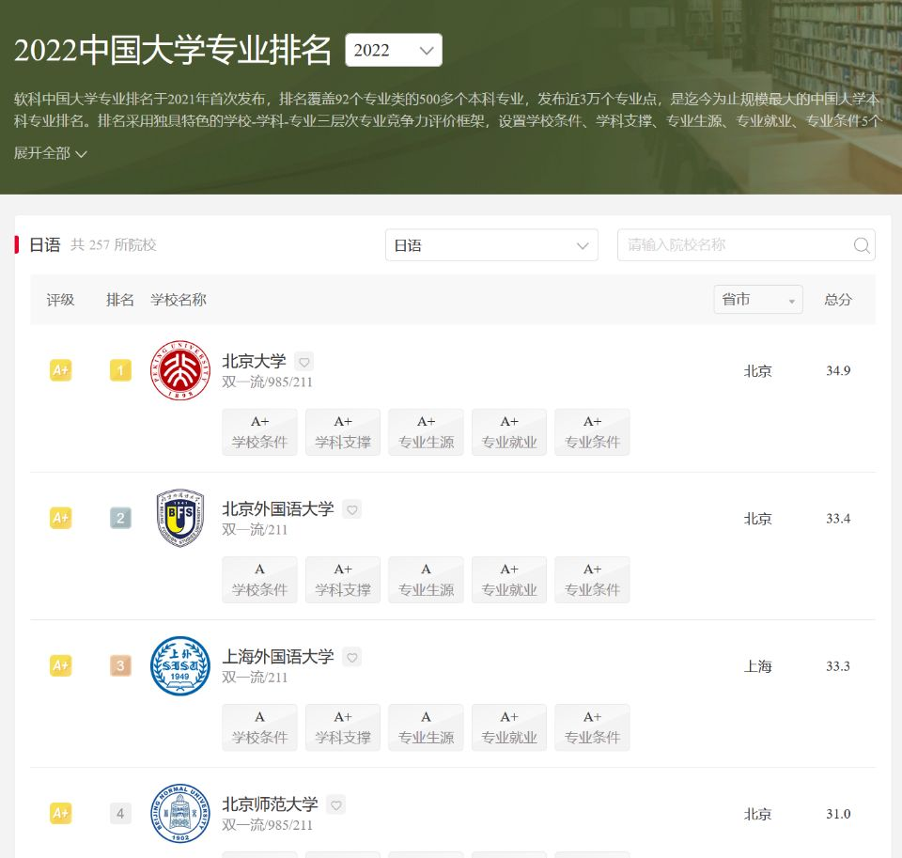Open the 省市 province filter dropdown
Screen dimensions: 902x858
[758, 299]
